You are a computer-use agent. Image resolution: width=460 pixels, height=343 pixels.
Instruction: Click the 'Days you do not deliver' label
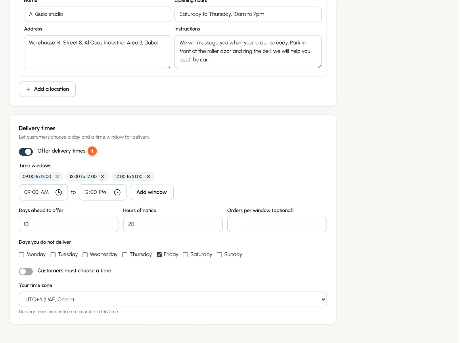tap(45, 242)
